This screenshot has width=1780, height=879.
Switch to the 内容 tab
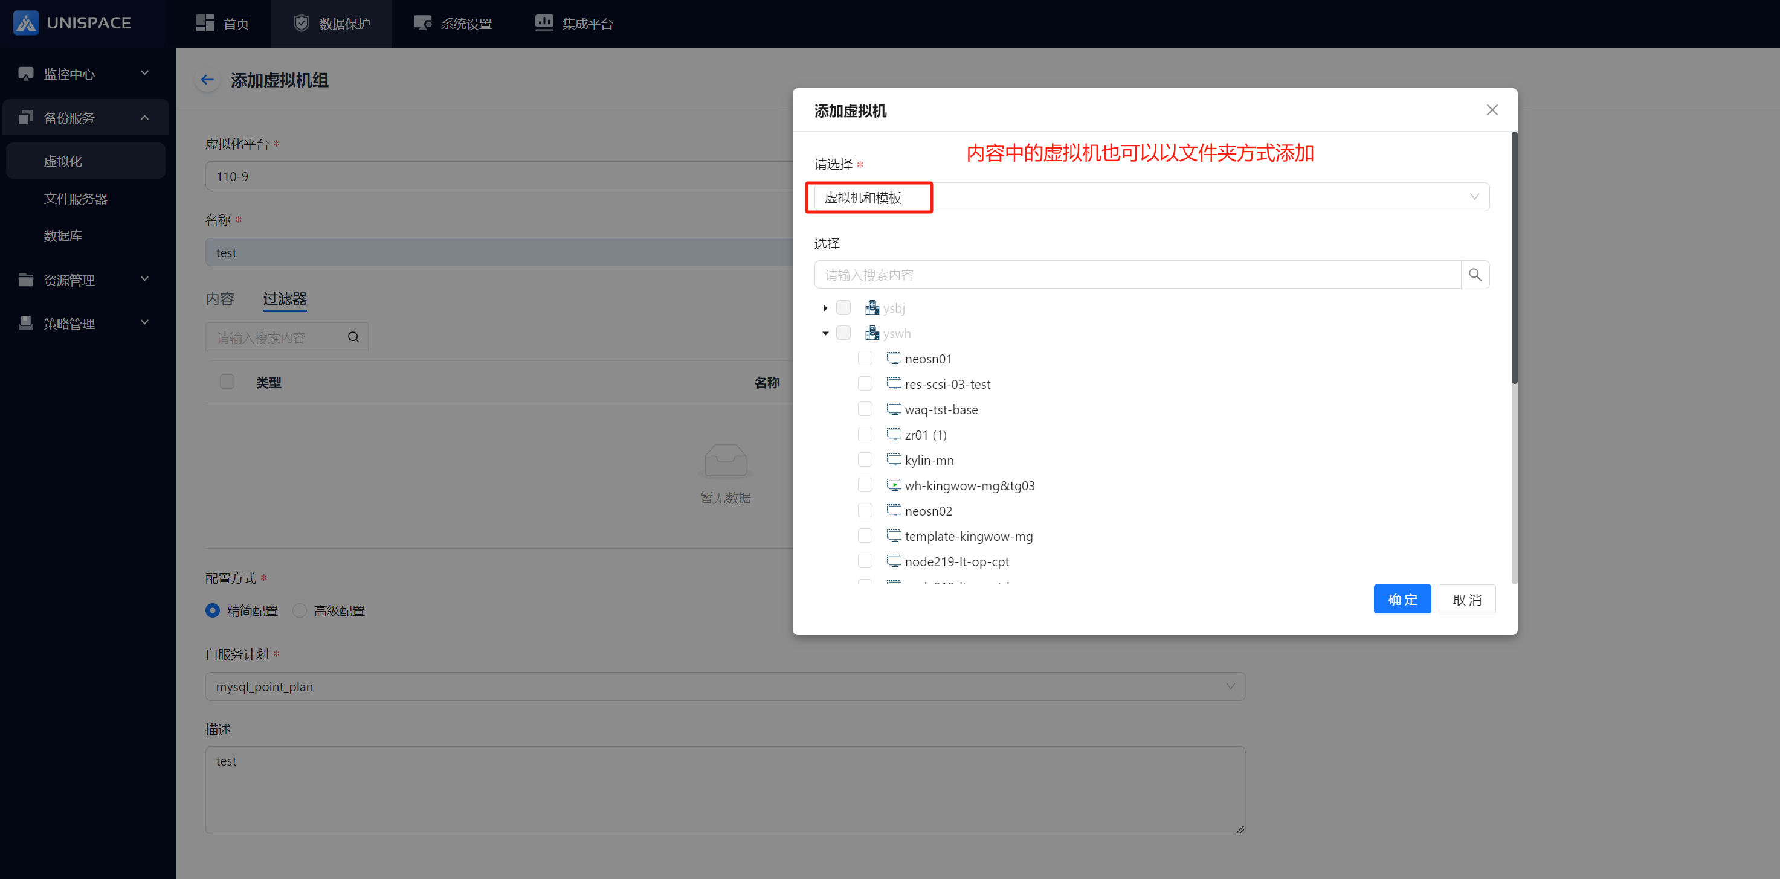220,299
